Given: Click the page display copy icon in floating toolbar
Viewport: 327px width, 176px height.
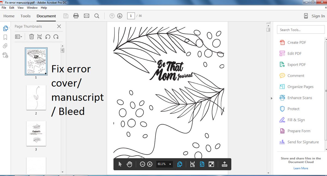Looking at the screenshot, I should coord(180,164).
